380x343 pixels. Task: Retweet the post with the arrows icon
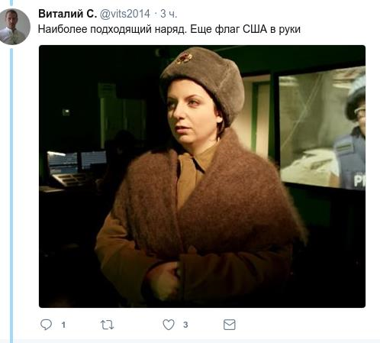107,325
